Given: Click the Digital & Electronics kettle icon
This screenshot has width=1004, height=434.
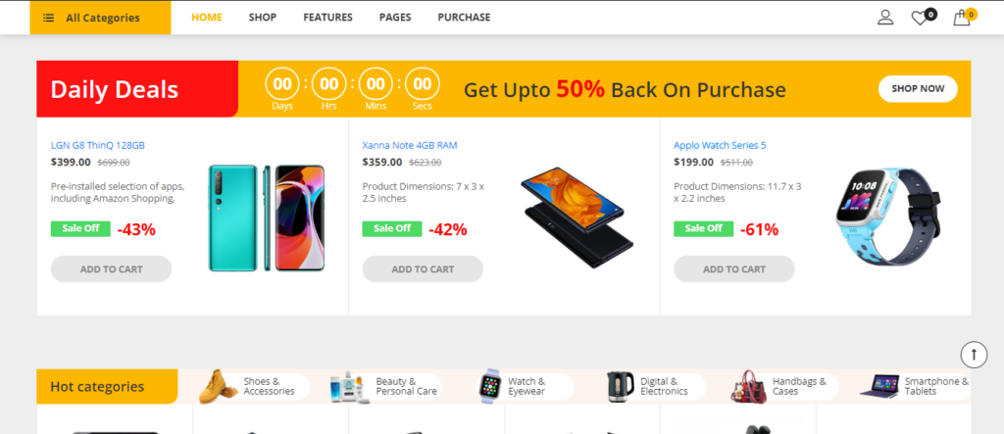Looking at the screenshot, I should (620, 386).
